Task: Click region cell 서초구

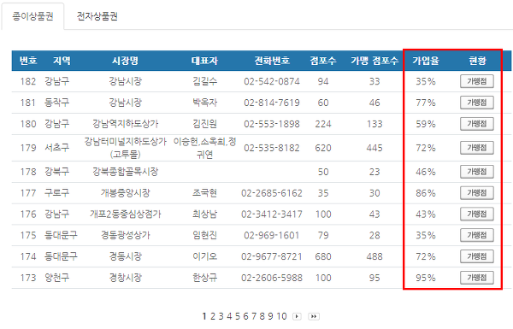Action: click(x=57, y=148)
